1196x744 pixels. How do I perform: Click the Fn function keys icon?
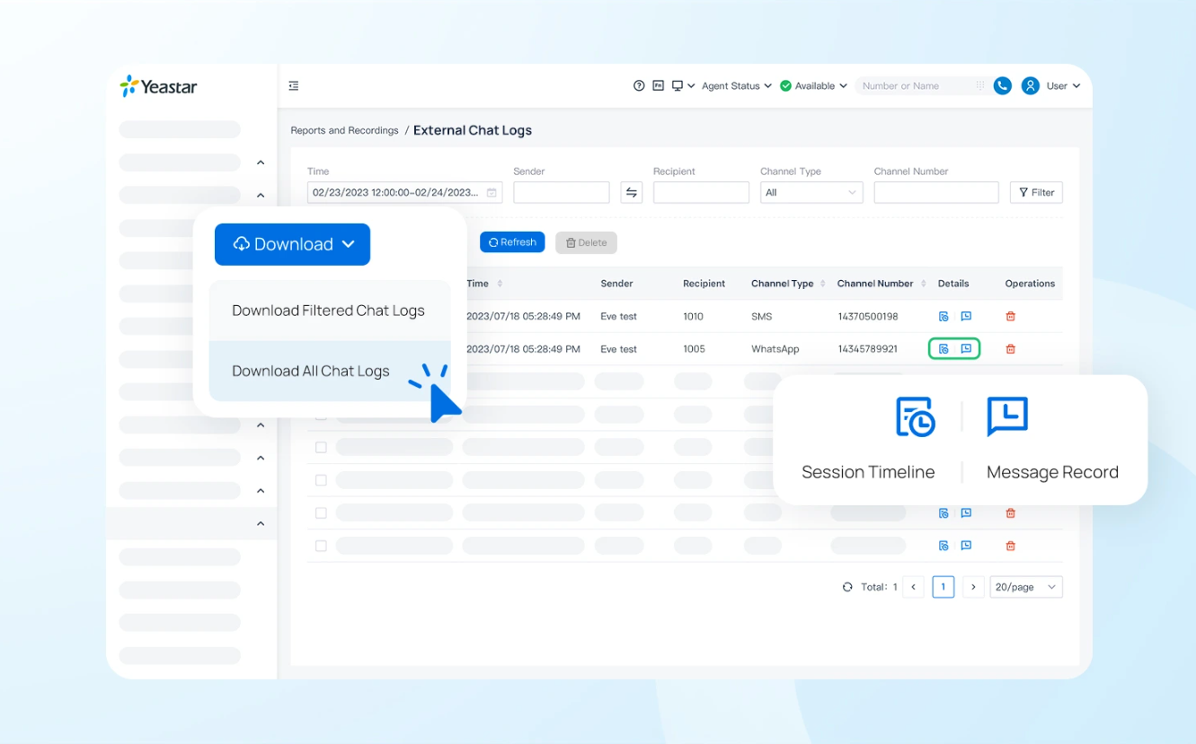658,86
